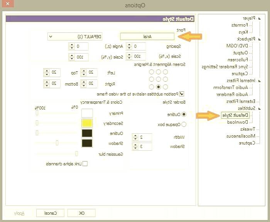Screen dimensions: 270x222
Task: Click the Primary color swatch
Action: click(87, 113)
